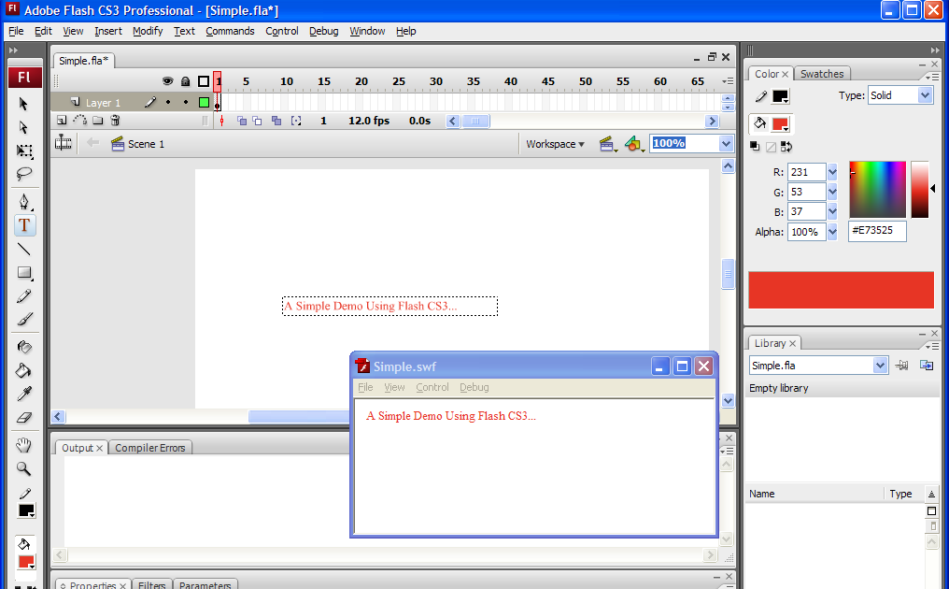Select the Free Transform tool
The image size is (949, 589).
[x=24, y=151]
